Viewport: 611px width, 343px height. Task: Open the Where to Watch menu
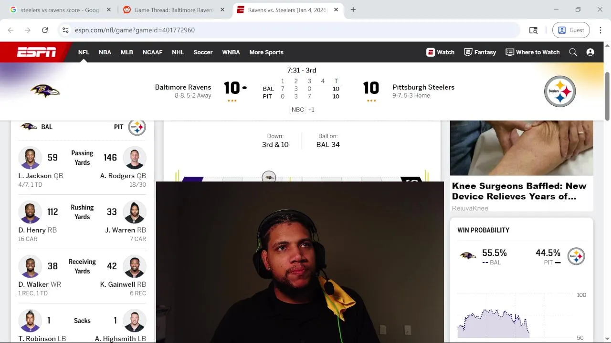click(x=533, y=52)
